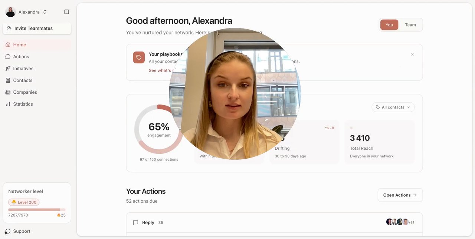Click the Home house icon in sidebar
The image size is (475, 239).
click(8, 45)
